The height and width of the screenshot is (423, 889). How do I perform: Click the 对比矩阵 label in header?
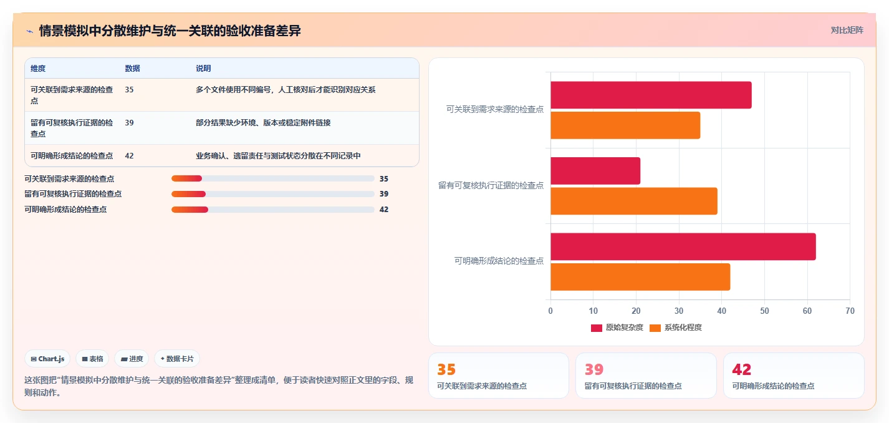847,30
